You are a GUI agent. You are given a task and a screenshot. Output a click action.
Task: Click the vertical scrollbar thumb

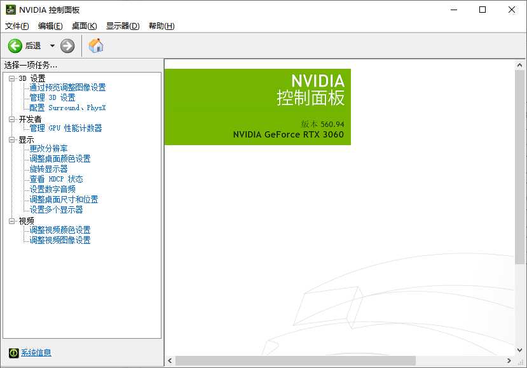(x=519, y=167)
